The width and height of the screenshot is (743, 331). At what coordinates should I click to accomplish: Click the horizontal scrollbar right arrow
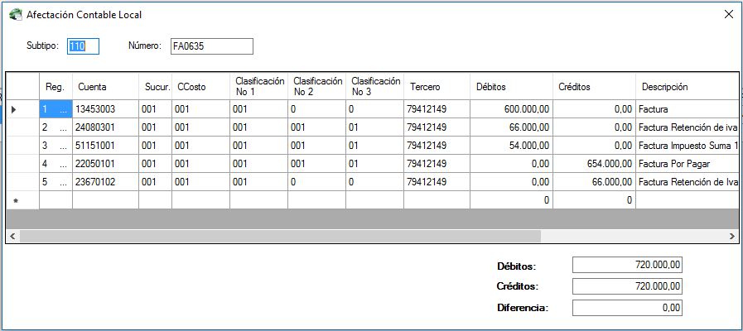pos(731,236)
